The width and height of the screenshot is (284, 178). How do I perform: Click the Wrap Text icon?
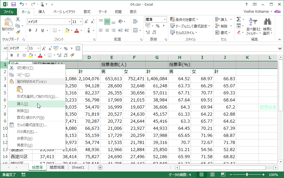coord(135,22)
